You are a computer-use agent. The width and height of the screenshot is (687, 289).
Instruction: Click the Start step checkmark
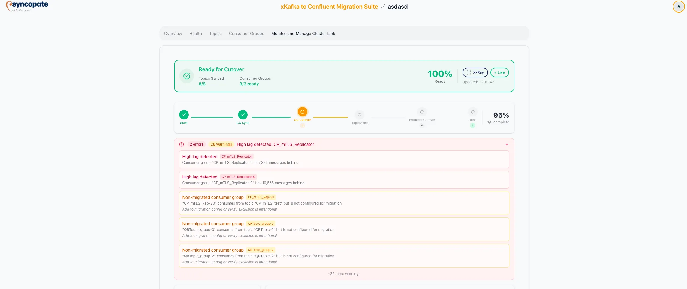tap(184, 115)
